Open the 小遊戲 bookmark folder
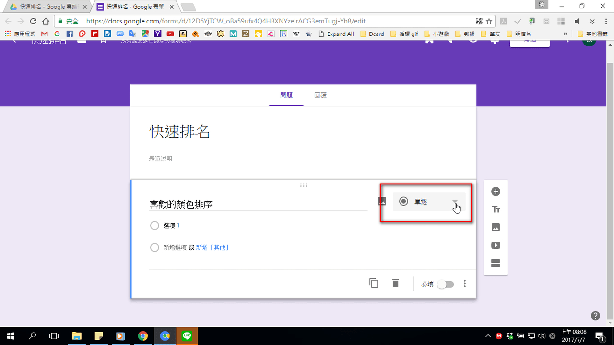Viewport: 614px width, 345px height. 437,34
